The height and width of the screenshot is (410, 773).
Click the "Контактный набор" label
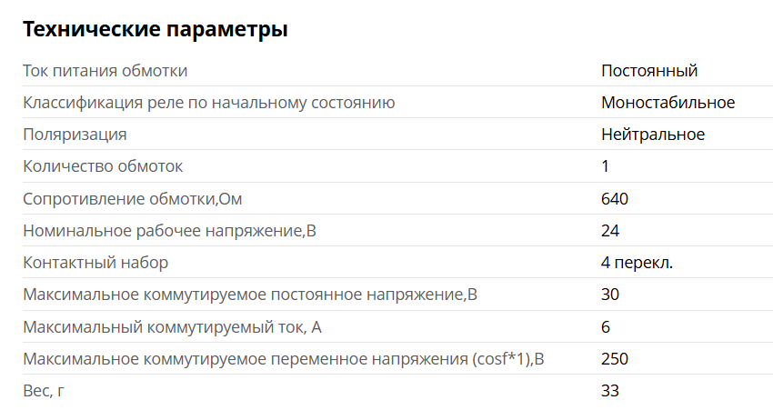(95, 263)
